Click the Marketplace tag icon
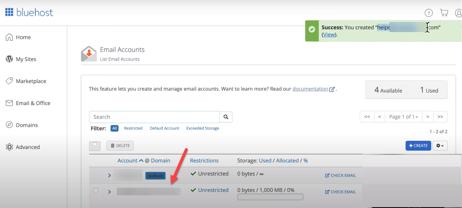Image resolution: width=462 pixels, height=208 pixels. [9, 81]
